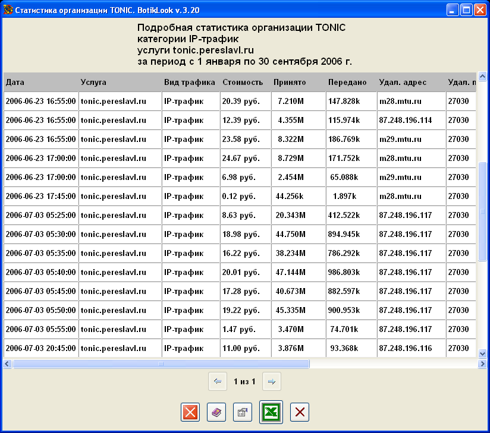Select the cost cell "20.39 руб."

pos(246,101)
